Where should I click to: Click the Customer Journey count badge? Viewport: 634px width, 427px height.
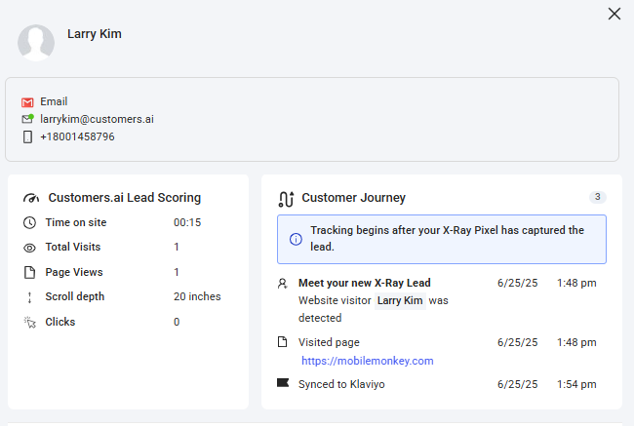(597, 197)
